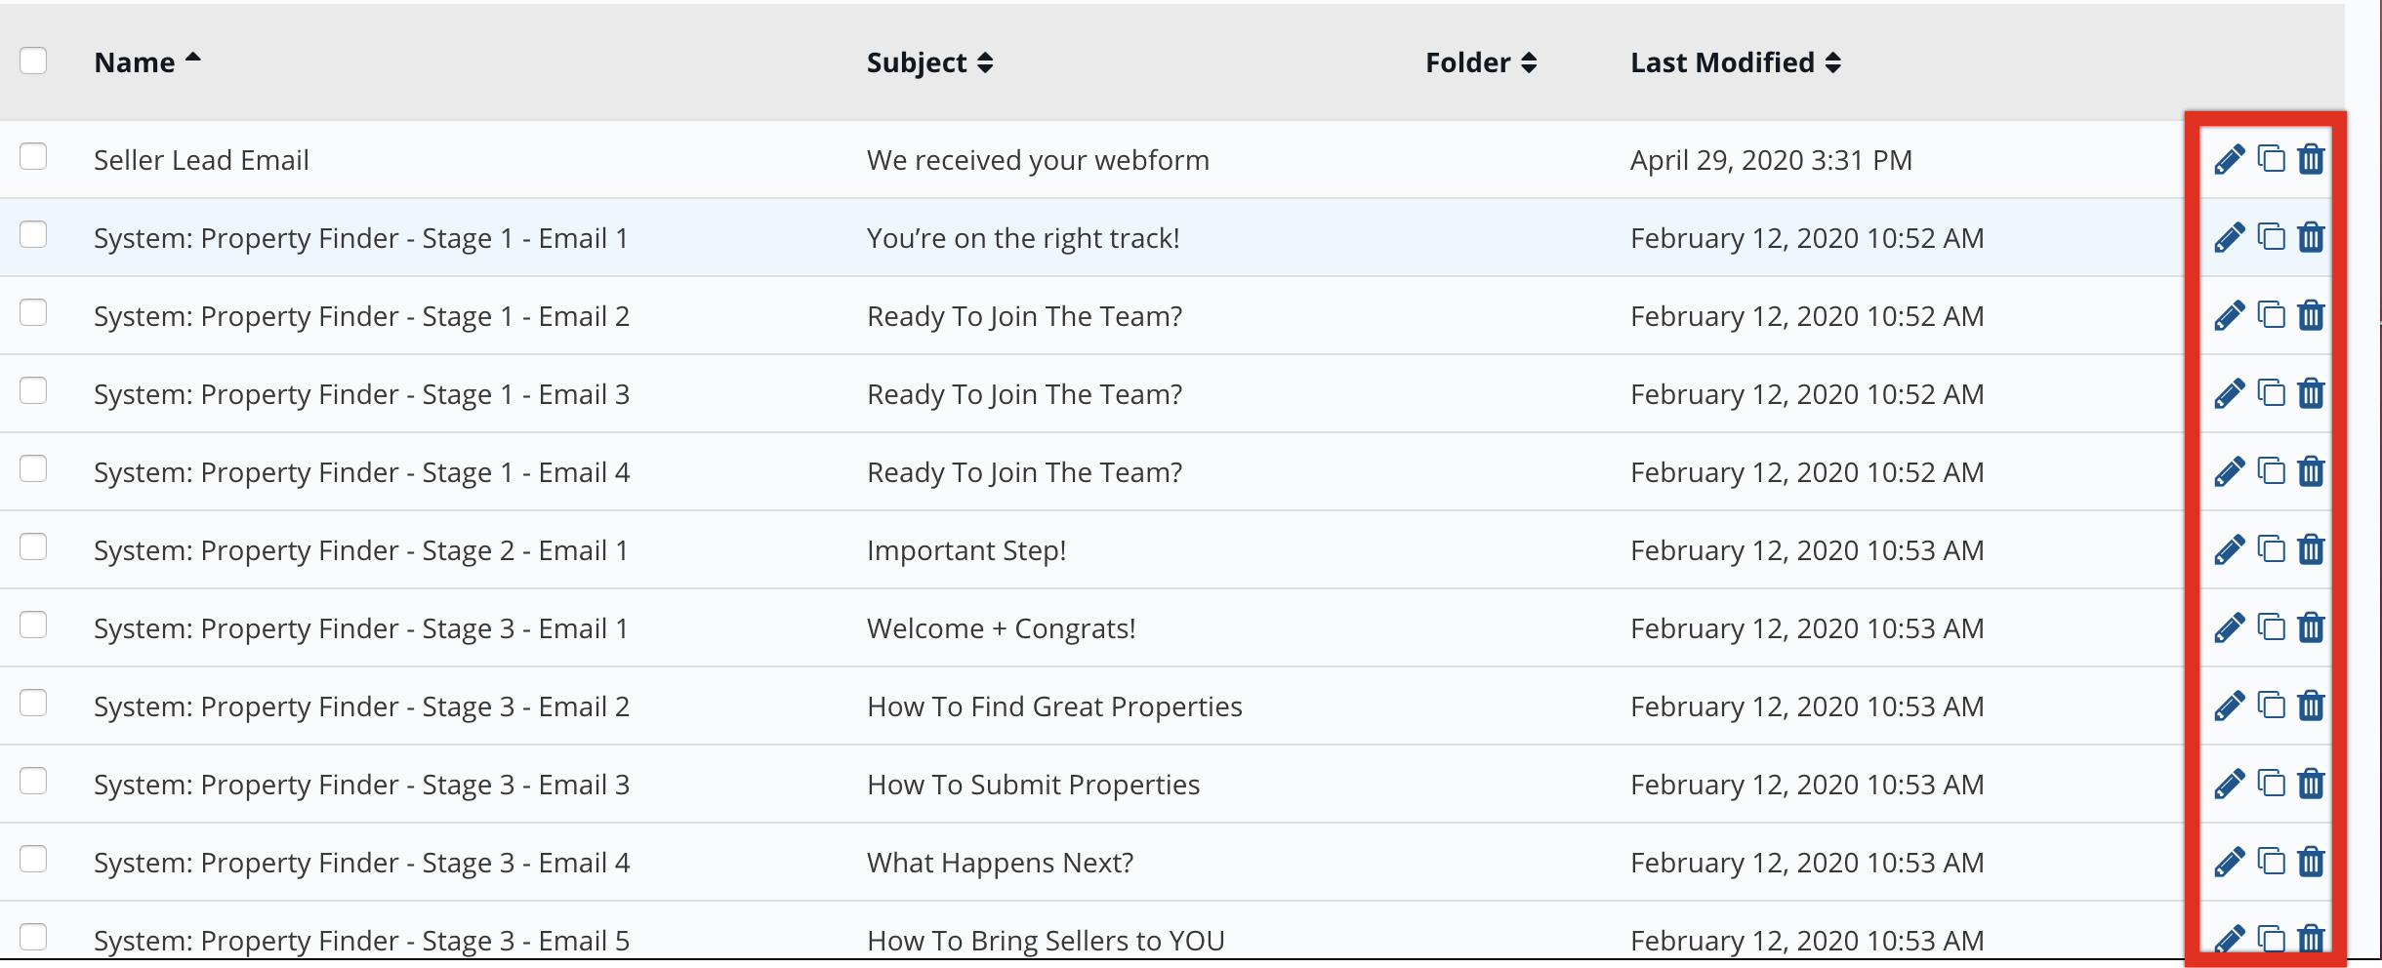This screenshot has width=2382, height=968.
Task: Select the Stage 2 - Email 1 checkbox
Action: click(x=33, y=546)
